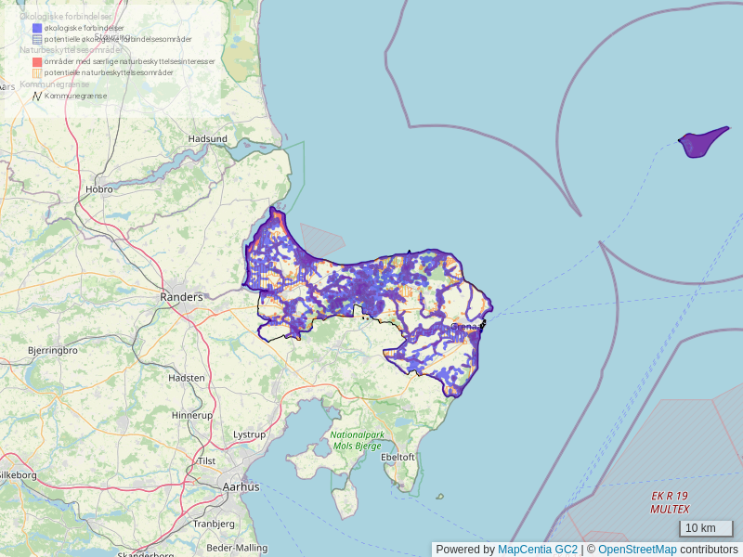Click the Silkeborg town label

[18, 474]
